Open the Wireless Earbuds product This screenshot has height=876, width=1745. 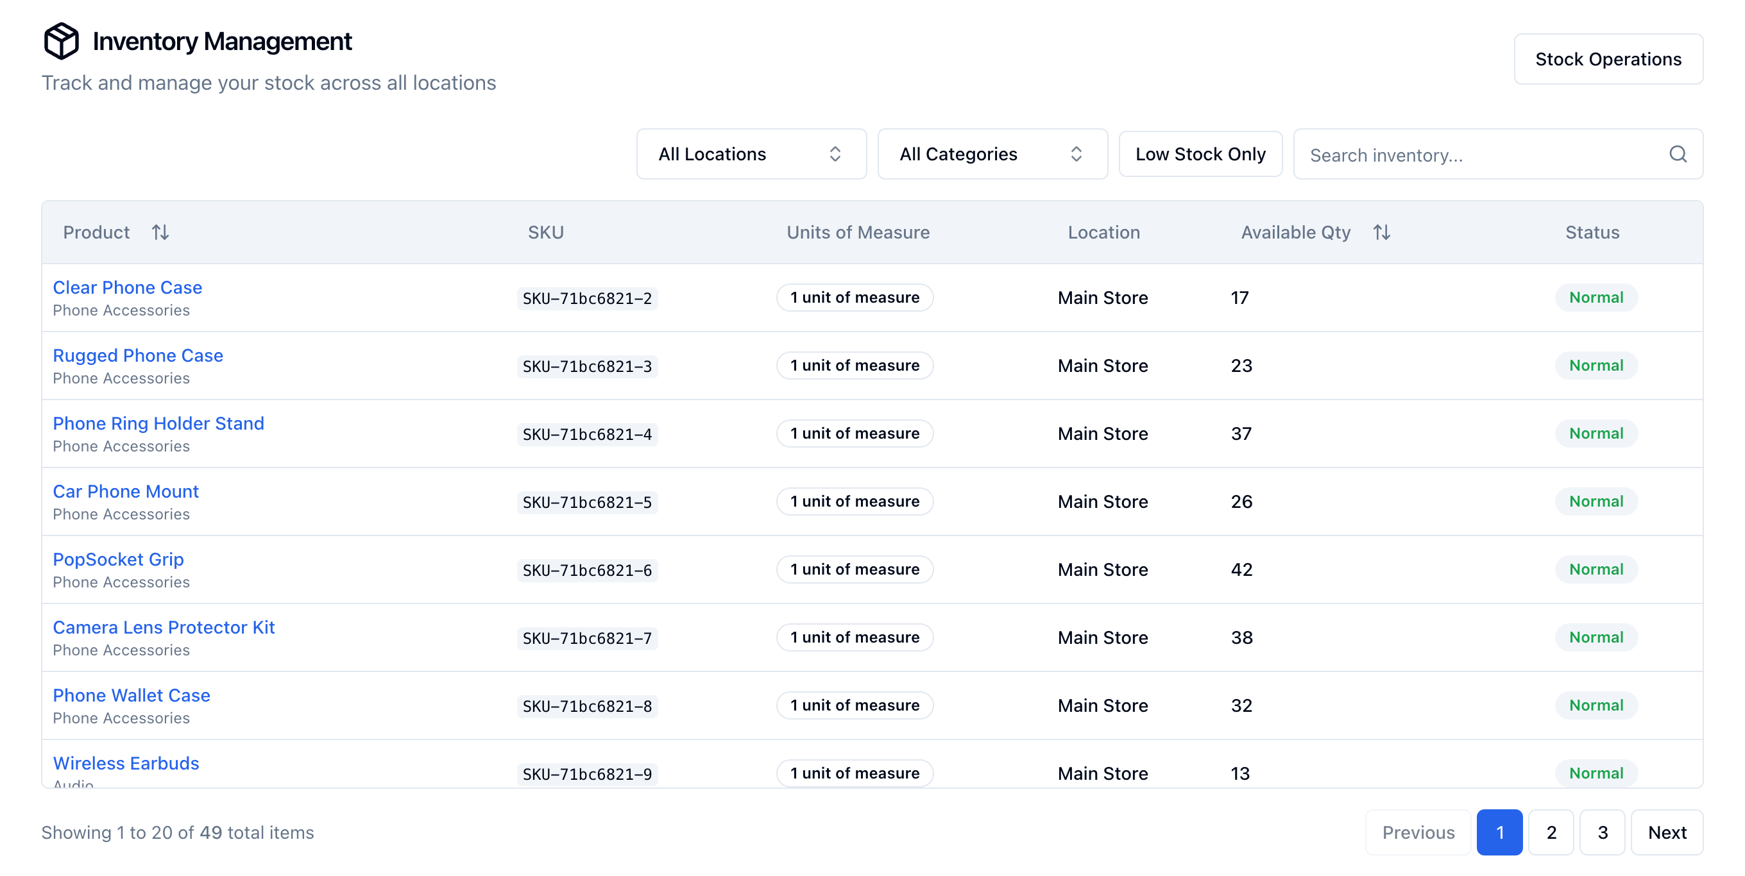126,763
